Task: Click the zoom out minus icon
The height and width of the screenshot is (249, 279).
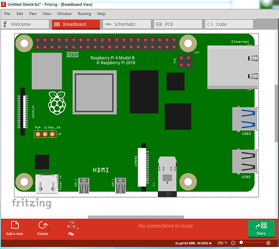Action: pyautogui.click(x=233, y=243)
